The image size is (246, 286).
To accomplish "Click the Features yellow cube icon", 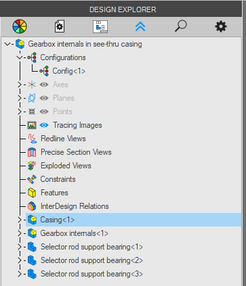I will tap(32, 193).
